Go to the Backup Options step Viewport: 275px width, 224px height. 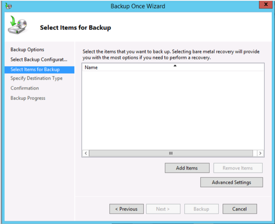[x=27, y=50]
